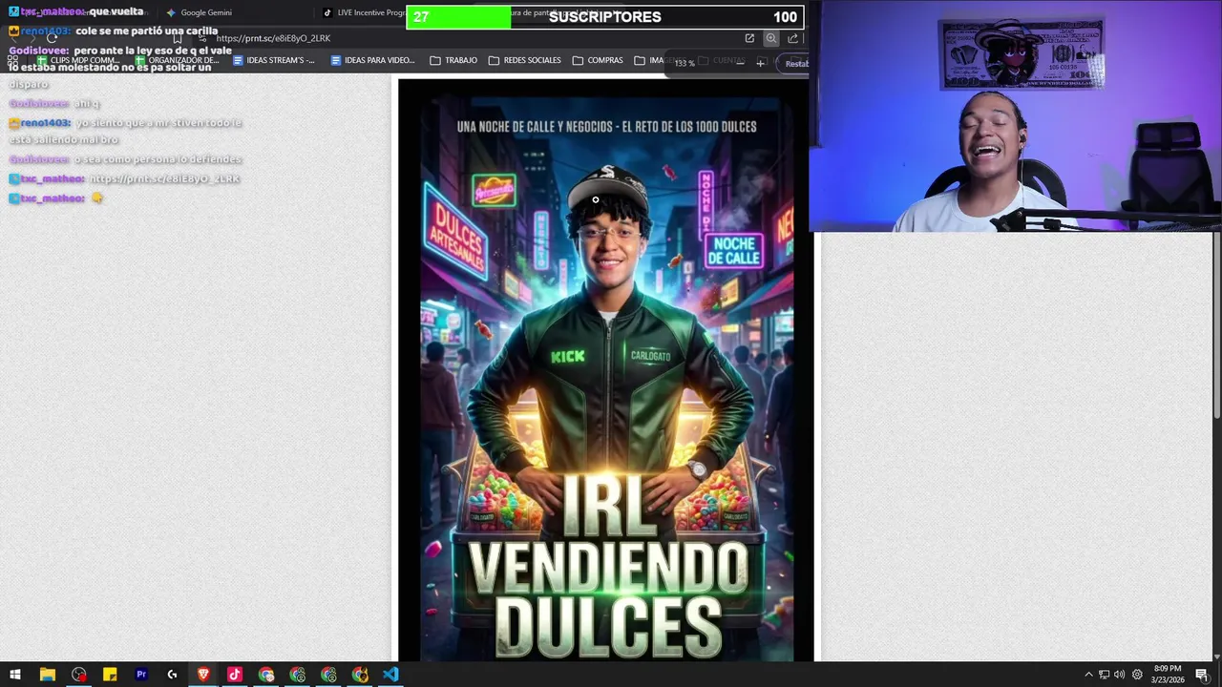Zoom in with the plus button
Image resolution: width=1222 pixels, height=687 pixels.
tap(760, 63)
